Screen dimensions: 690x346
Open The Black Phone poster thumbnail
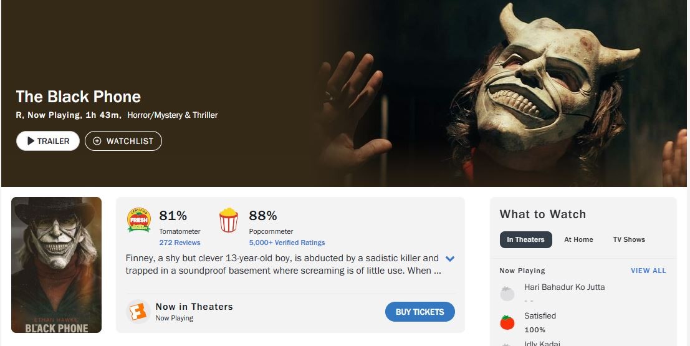pos(57,265)
